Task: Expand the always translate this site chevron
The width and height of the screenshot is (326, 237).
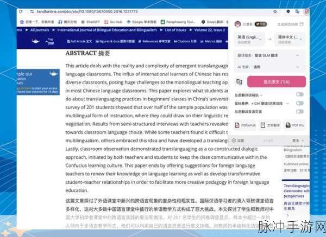Action: [x=261, y=95]
